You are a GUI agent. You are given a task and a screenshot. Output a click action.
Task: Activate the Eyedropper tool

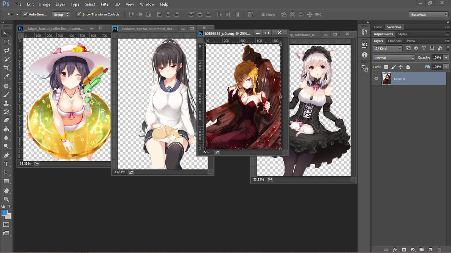6,77
